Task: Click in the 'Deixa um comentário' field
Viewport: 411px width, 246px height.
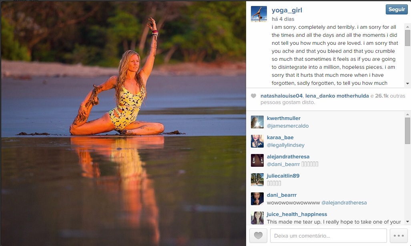Action: [x=328, y=236]
